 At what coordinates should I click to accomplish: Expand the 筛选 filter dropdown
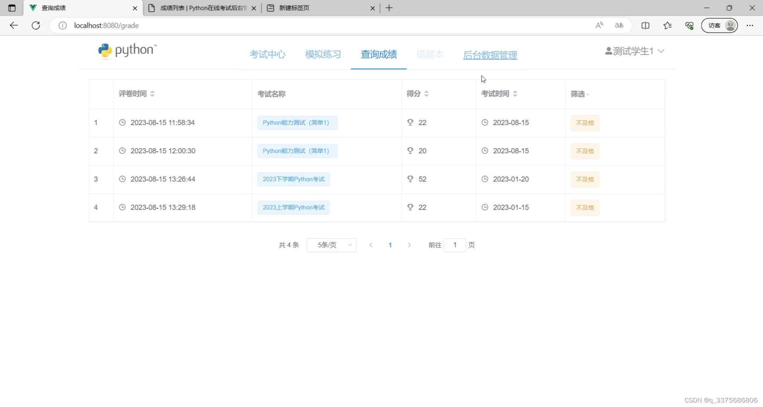(580, 94)
